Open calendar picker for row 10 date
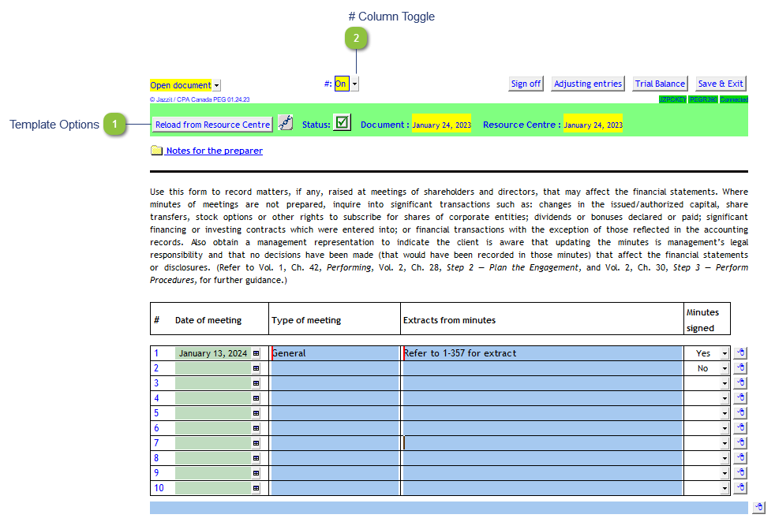Viewport: 775px width, 522px height. (x=256, y=488)
